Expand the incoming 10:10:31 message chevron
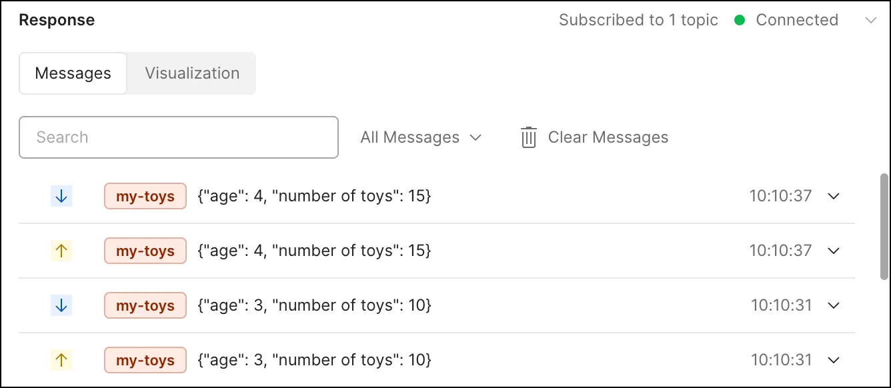 click(833, 305)
